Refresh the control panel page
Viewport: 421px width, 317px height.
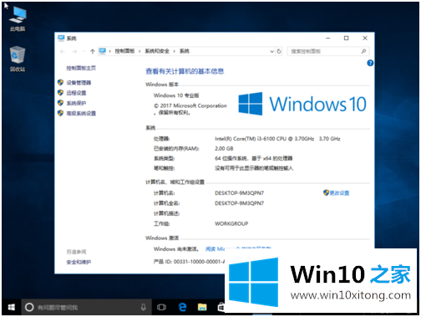coord(279,51)
